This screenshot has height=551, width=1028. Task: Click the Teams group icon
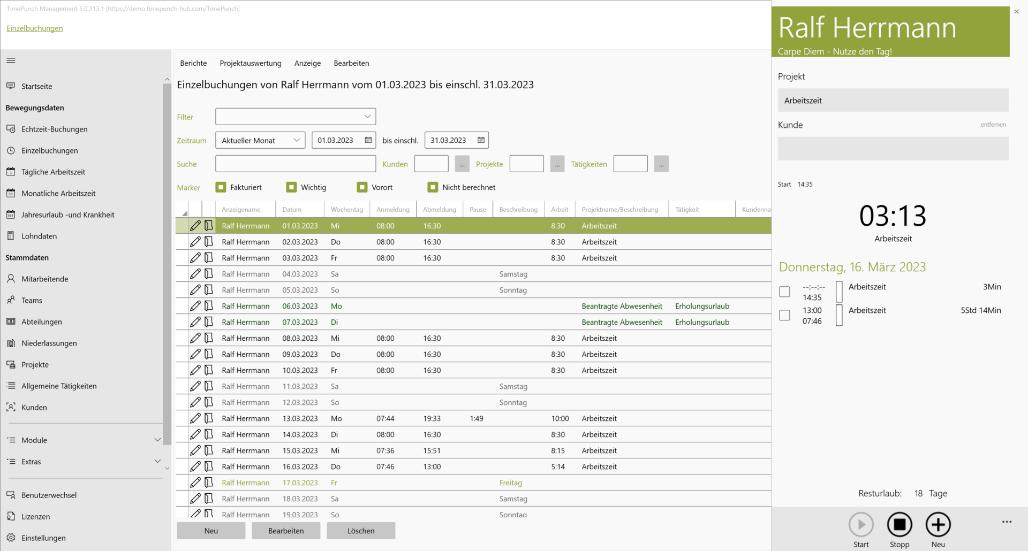[11, 300]
